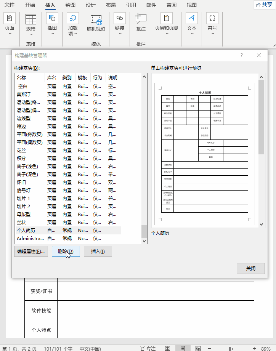
Task: Click the 个人简历 preview thumbnail
Action: coord(205,154)
